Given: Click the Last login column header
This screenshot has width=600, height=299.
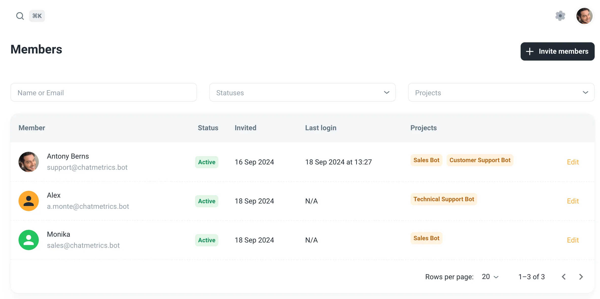Looking at the screenshot, I should point(321,128).
